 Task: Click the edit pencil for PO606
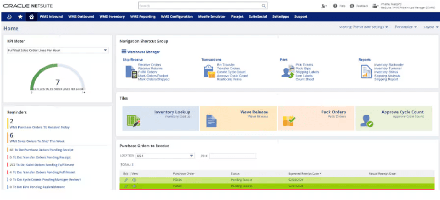point(126,180)
